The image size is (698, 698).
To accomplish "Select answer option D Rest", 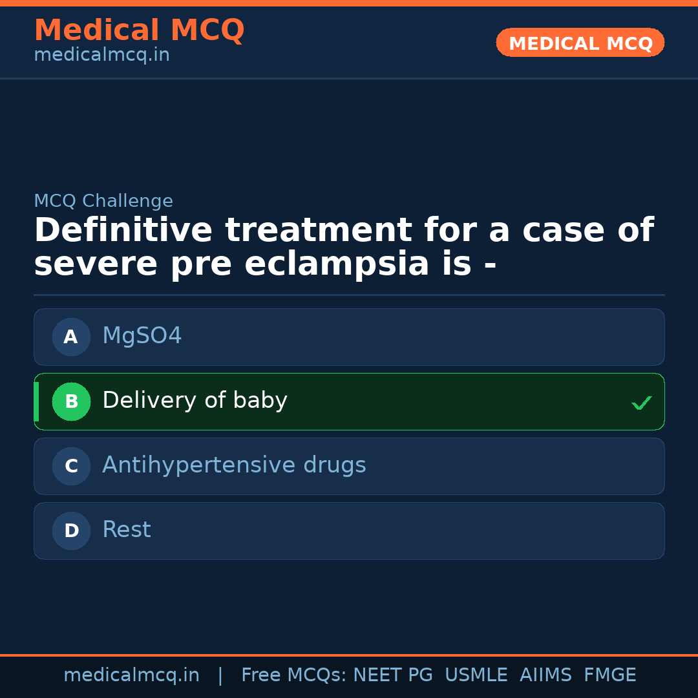I will click(x=349, y=531).
